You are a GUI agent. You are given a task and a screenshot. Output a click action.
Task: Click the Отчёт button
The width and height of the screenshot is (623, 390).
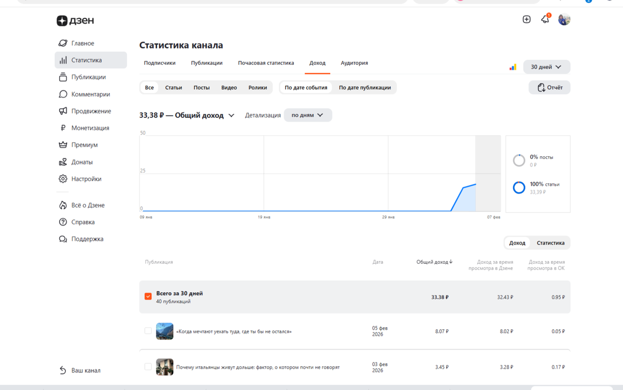click(x=549, y=87)
